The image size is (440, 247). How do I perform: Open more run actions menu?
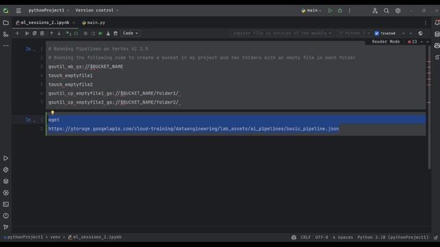tap(350, 11)
